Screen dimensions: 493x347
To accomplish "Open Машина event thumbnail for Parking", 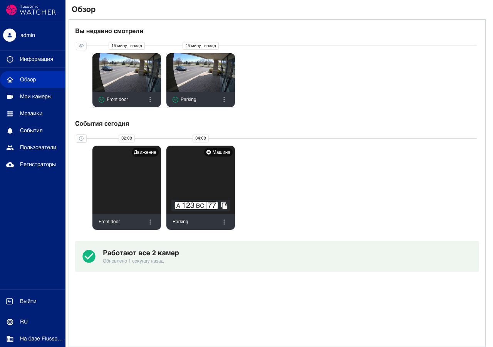I will (x=201, y=180).
